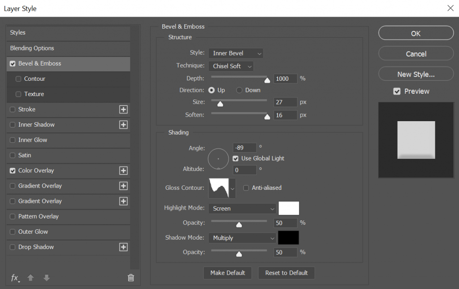Open the Highlight Mode Screen dropdown
This screenshot has height=289, width=459.
point(242,209)
